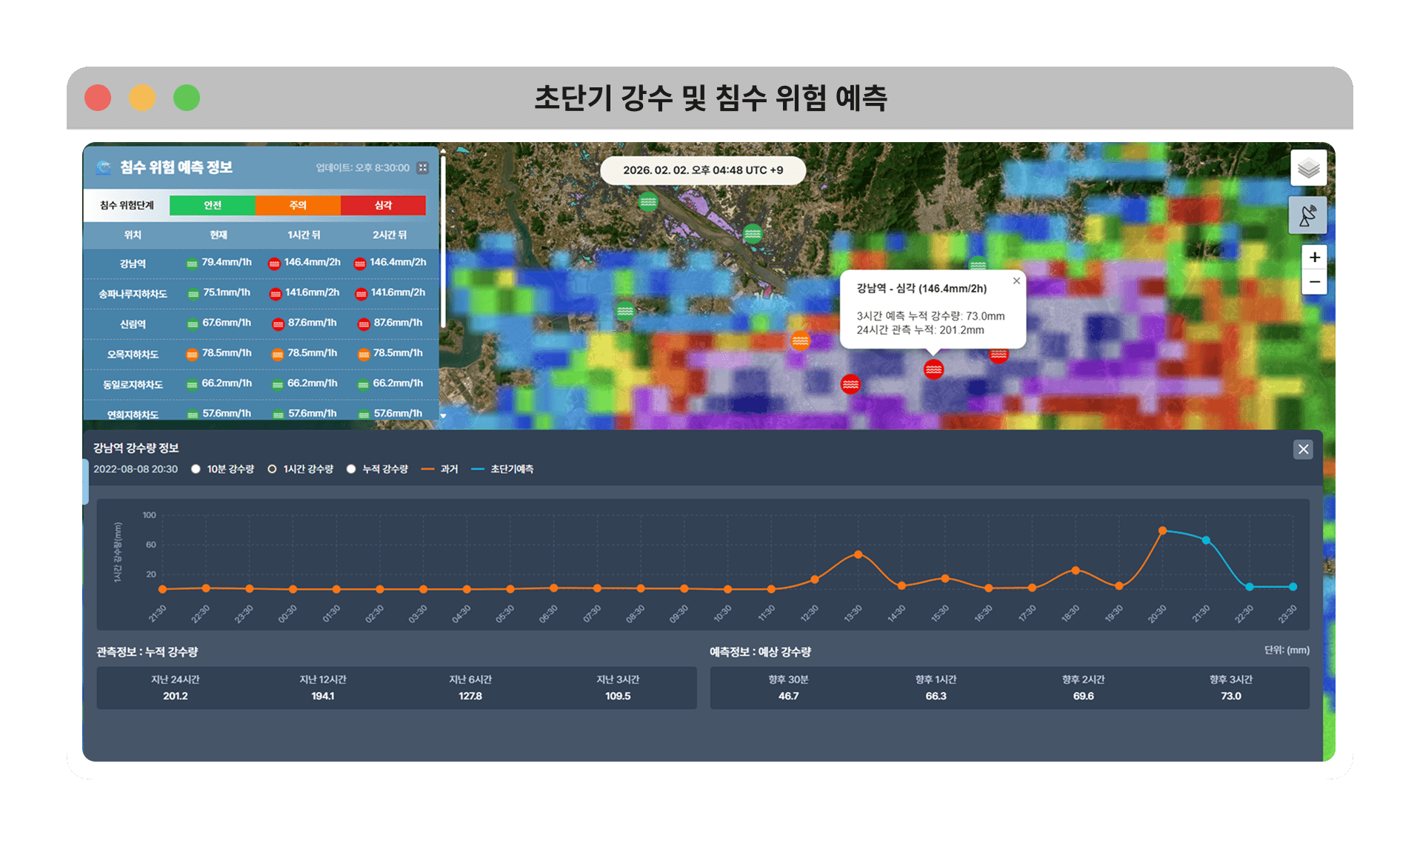Select the 10분 강수량 radio option
This screenshot has height=846, width=1420.
point(196,469)
